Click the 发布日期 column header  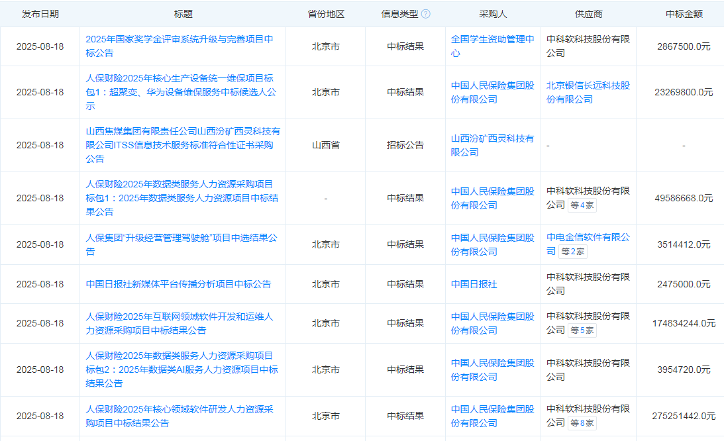(40, 14)
